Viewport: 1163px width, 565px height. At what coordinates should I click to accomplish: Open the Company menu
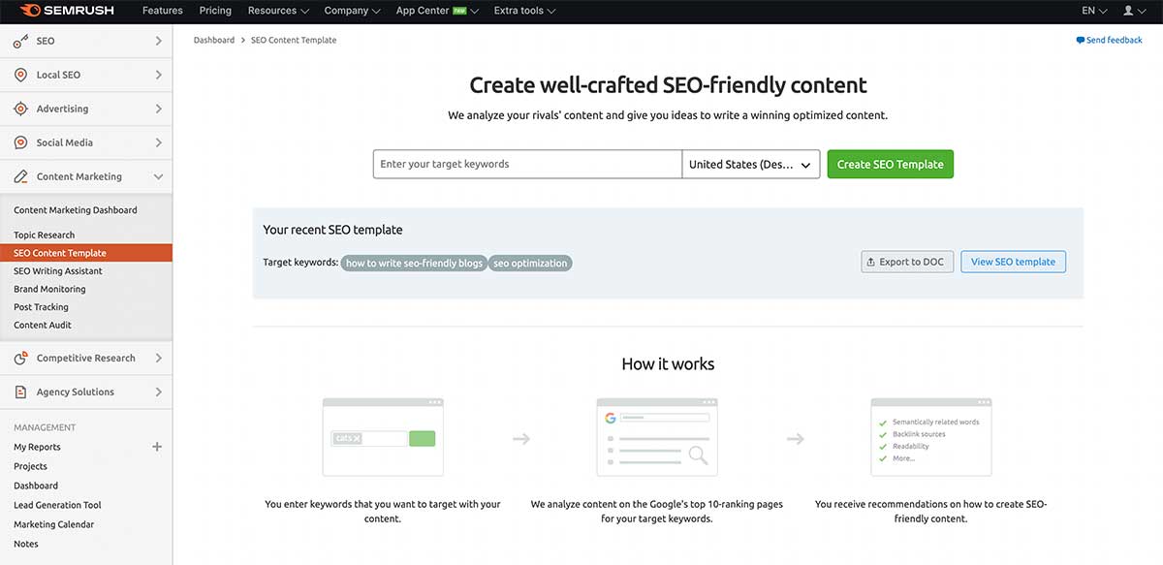(x=353, y=11)
